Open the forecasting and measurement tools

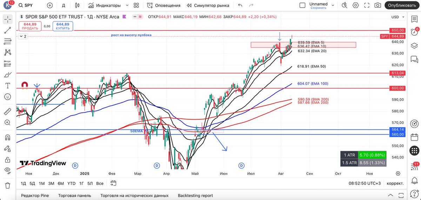[8, 64]
